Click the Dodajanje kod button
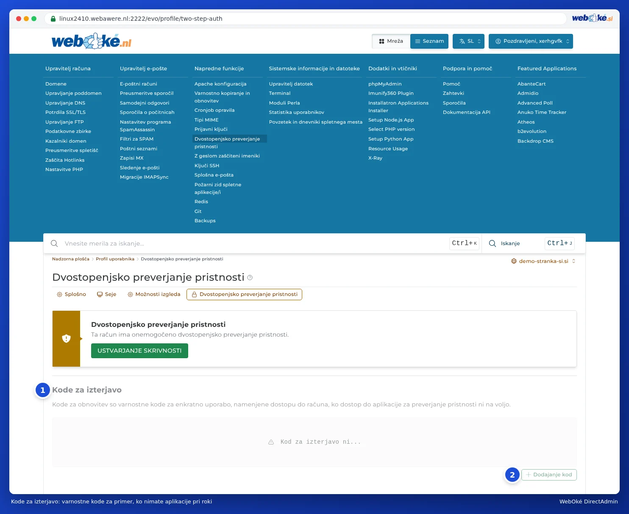 (x=549, y=475)
